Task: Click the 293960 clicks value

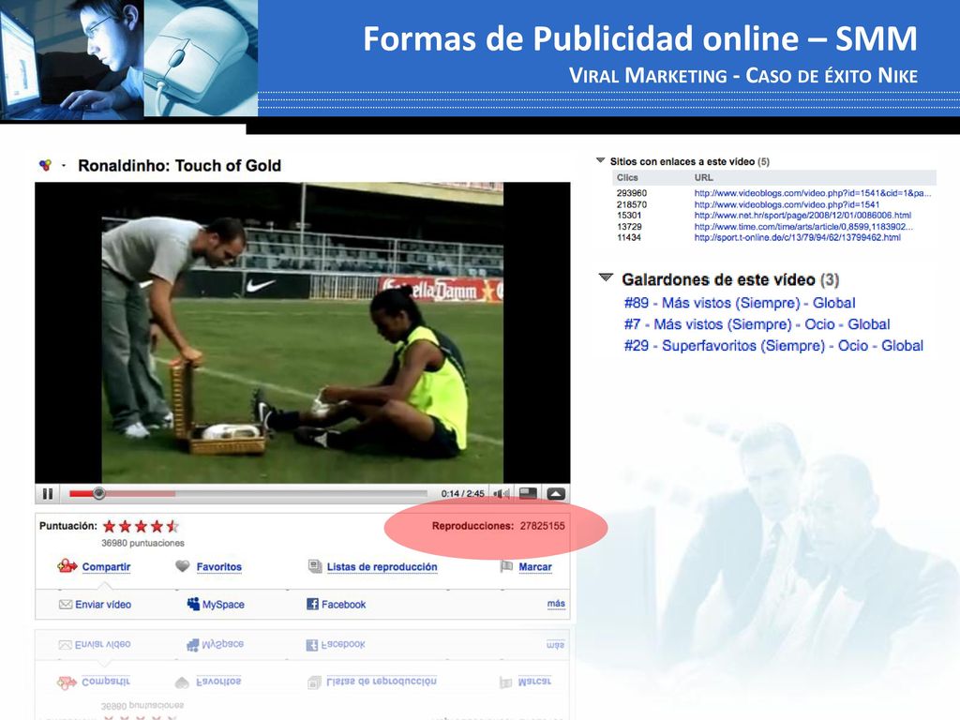Action: (632, 193)
